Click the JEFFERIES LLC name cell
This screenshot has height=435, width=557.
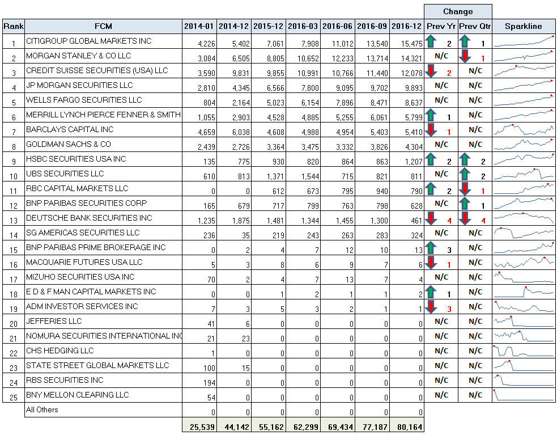point(103,322)
